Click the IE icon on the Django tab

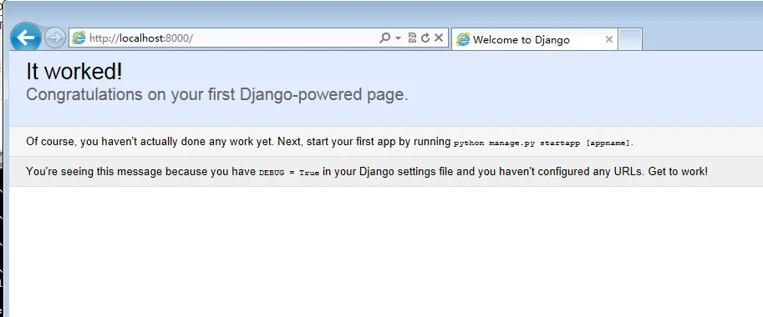pyautogui.click(x=463, y=39)
